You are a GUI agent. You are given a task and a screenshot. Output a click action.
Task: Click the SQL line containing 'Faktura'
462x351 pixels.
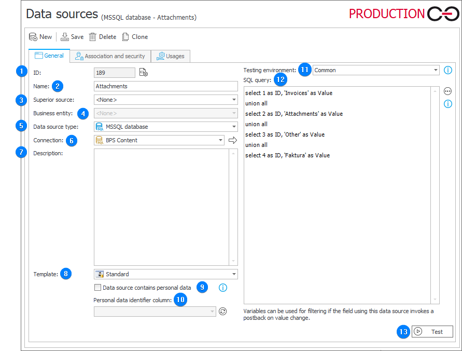pos(288,155)
